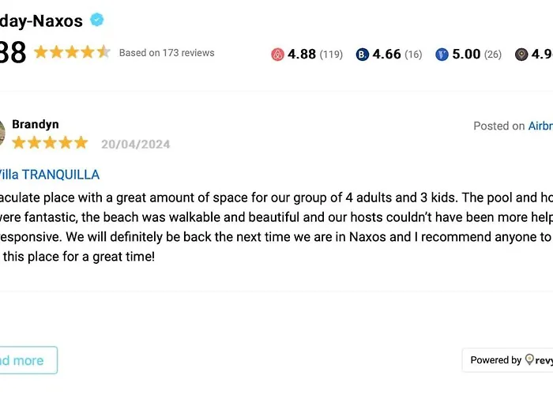The height and width of the screenshot is (395, 553).
Task: Click the reviewer name Brandyn
Action: [x=36, y=124]
